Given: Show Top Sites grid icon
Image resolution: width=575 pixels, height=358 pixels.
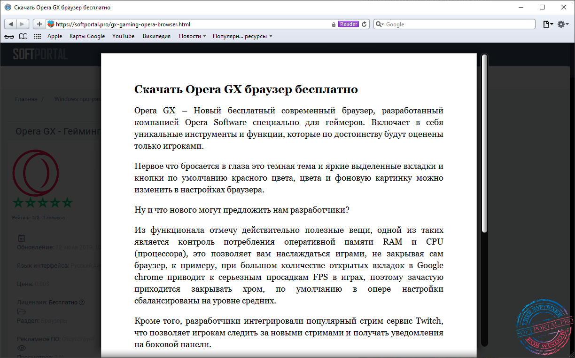Looking at the screenshot, I should click(x=37, y=36).
